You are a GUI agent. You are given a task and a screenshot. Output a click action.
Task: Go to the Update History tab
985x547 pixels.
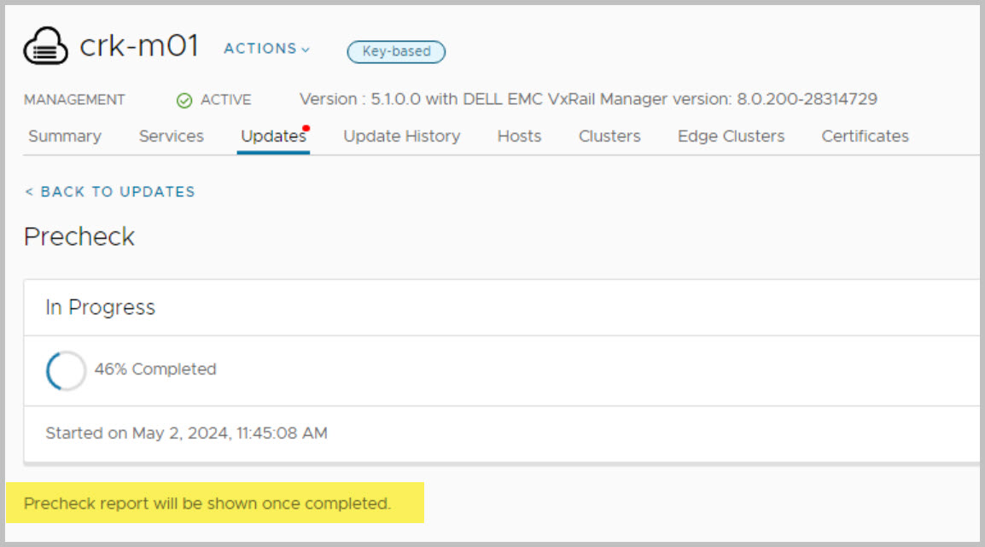click(401, 137)
